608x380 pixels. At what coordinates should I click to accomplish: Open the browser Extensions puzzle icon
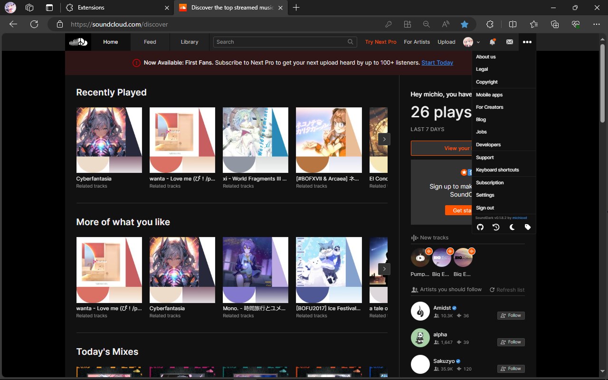point(490,24)
